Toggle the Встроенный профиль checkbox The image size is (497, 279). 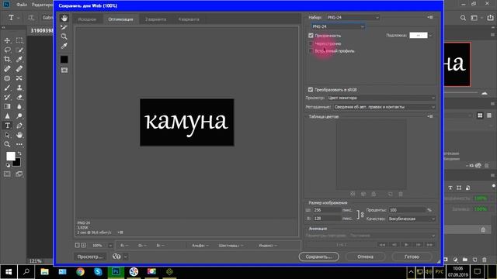[x=311, y=51]
